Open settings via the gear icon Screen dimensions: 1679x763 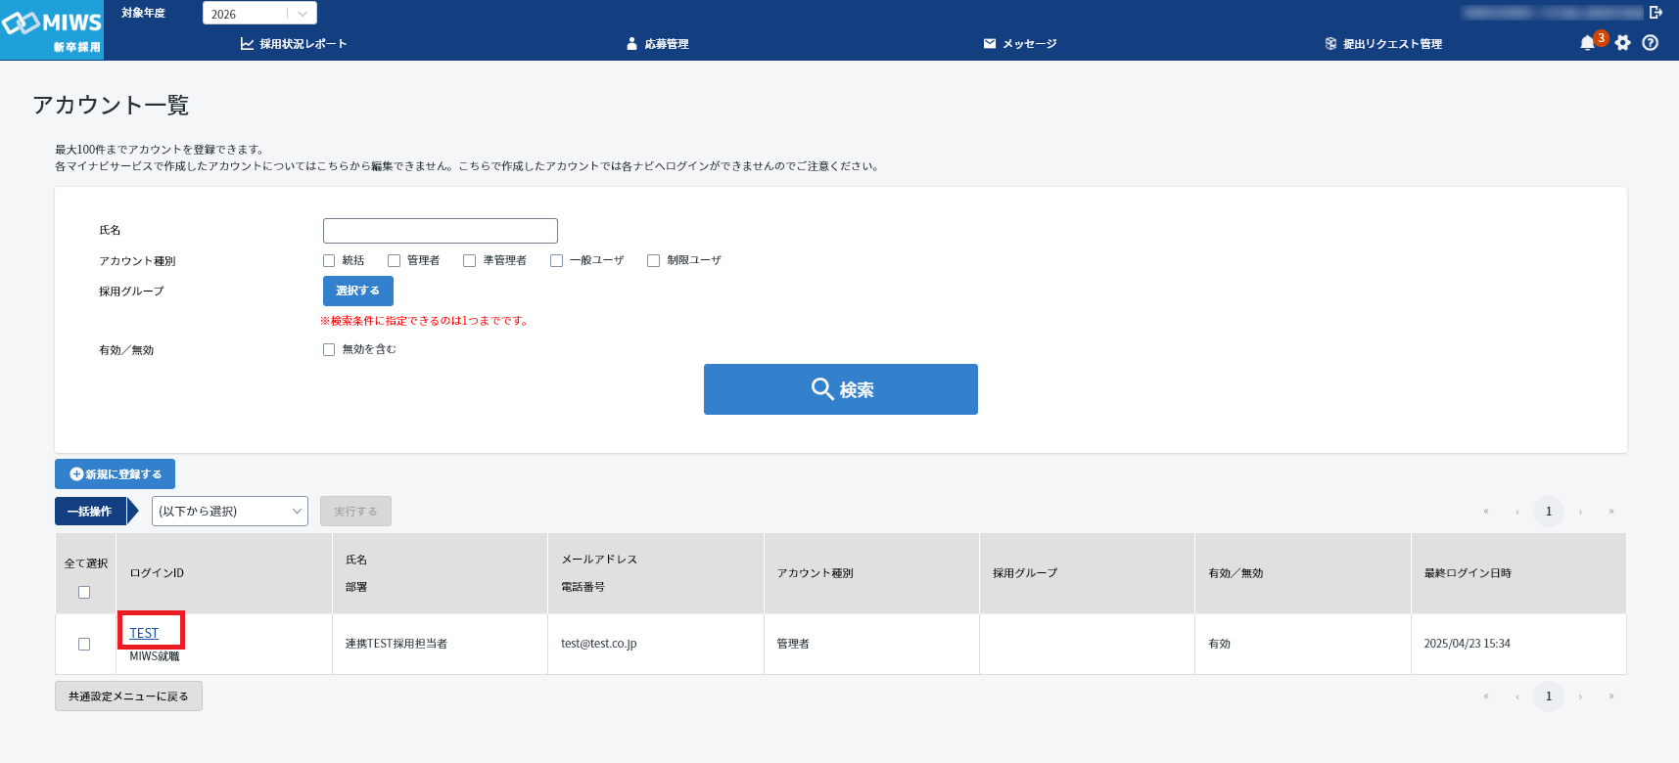pyautogui.click(x=1623, y=43)
